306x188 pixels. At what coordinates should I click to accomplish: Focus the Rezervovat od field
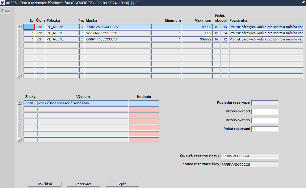(x=265, y=111)
